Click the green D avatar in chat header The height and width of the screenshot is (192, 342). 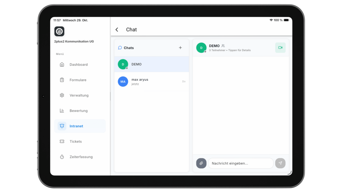click(x=201, y=48)
